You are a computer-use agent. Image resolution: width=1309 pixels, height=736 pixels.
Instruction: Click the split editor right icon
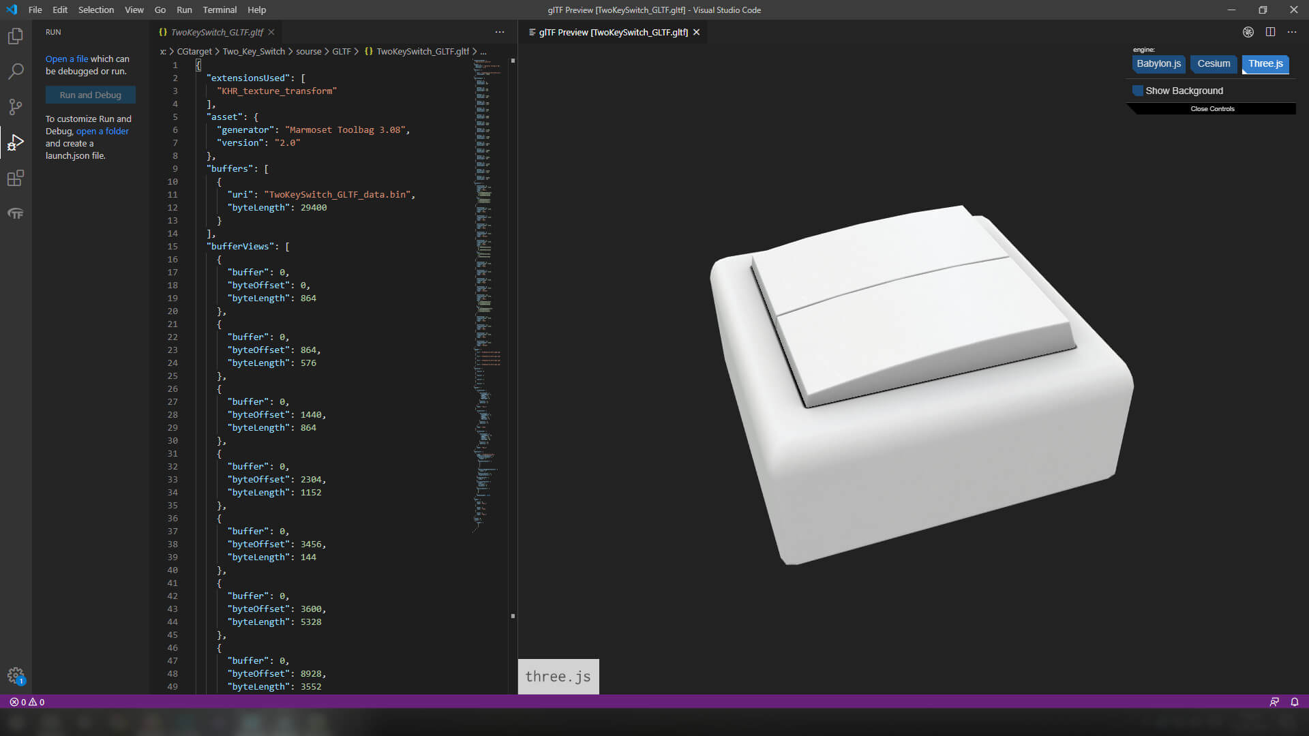point(1270,32)
